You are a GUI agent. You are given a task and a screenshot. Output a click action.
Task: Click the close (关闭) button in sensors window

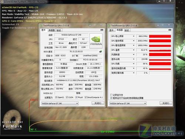tap(166, 103)
